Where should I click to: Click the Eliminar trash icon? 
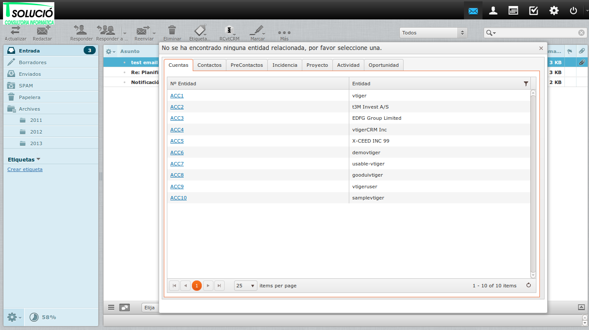(172, 30)
